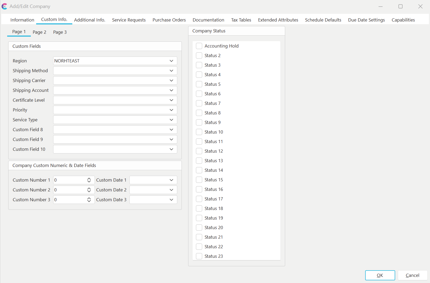Open the Priority dropdown list
This screenshot has height=283, width=430.
pos(171,110)
